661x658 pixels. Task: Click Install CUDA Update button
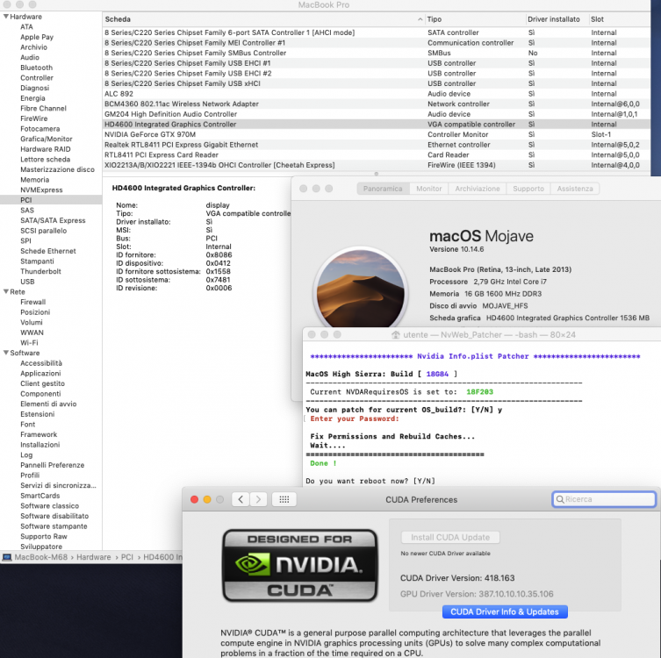[x=450, y=538]
